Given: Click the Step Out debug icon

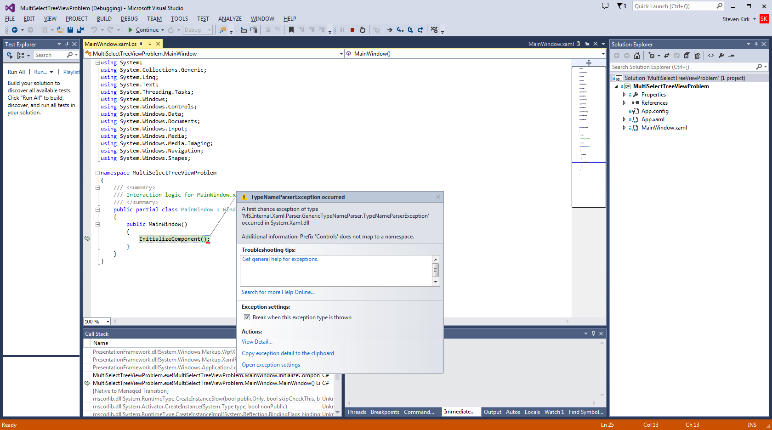Looking at the screenshot, I should [x=420, y=30].
